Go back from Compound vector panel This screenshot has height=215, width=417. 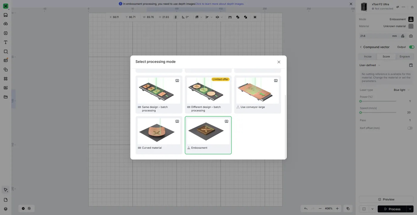(361, 47)
